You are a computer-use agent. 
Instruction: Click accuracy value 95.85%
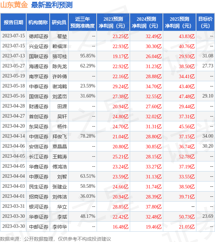point(88,56)
